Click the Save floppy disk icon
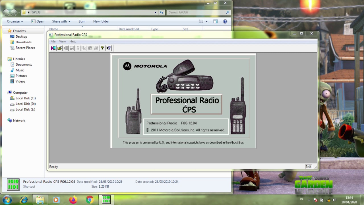The width and height of the screenshot is (364, 205). [x=72, y=48]
